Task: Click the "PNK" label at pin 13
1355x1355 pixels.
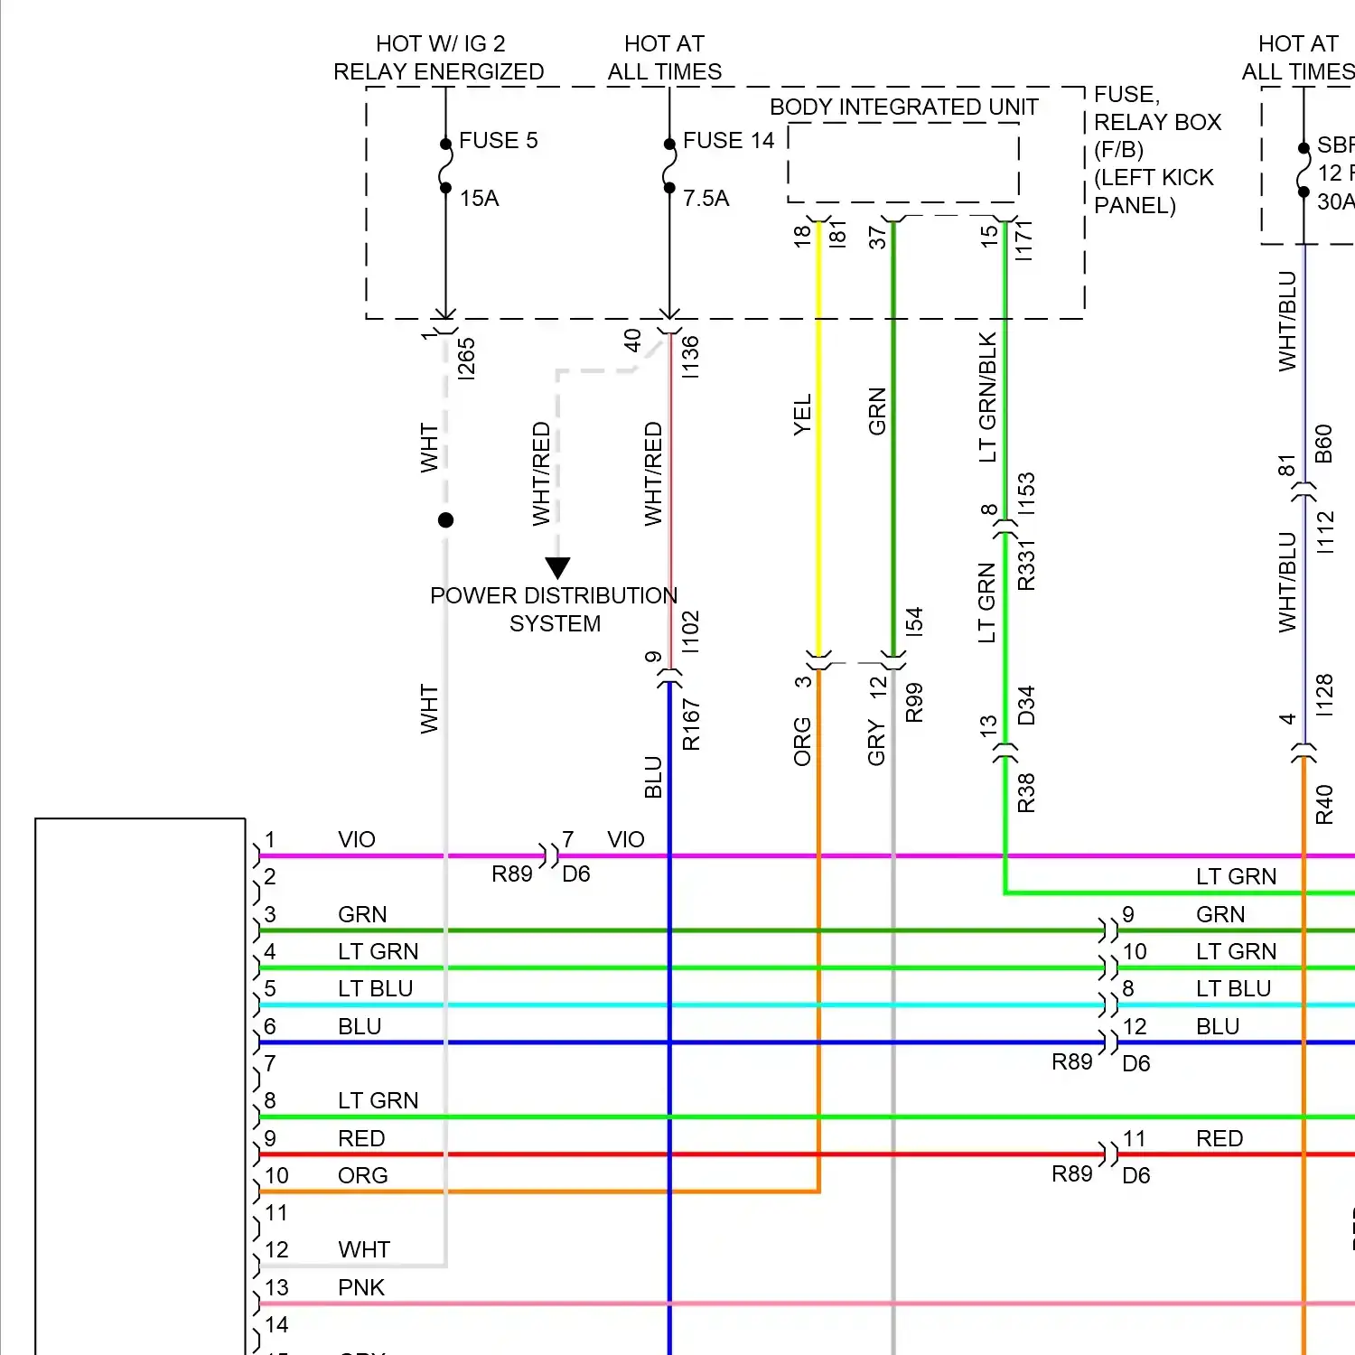Action: 361,1287
